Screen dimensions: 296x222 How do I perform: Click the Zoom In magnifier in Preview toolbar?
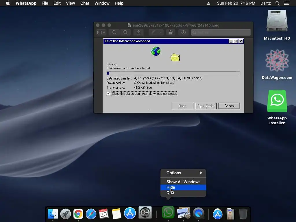pyautogui.click(x=125, y=32)
